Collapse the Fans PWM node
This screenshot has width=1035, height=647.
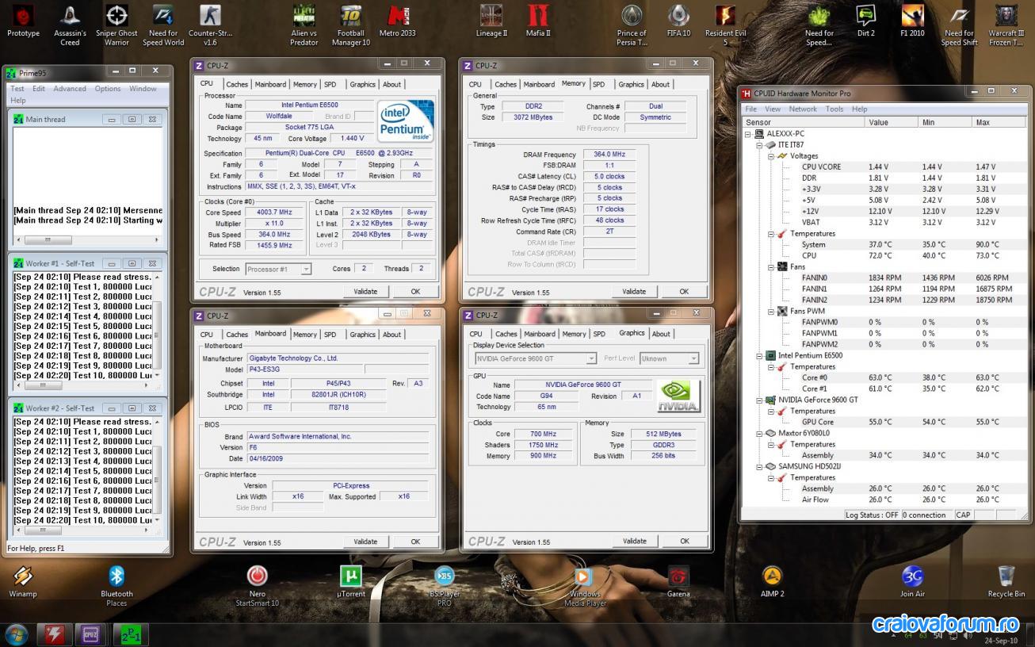(x=771, y=312)
